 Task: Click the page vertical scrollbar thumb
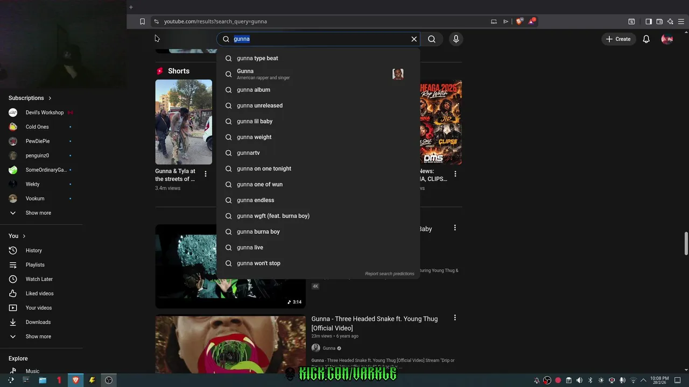coord(686,243)
